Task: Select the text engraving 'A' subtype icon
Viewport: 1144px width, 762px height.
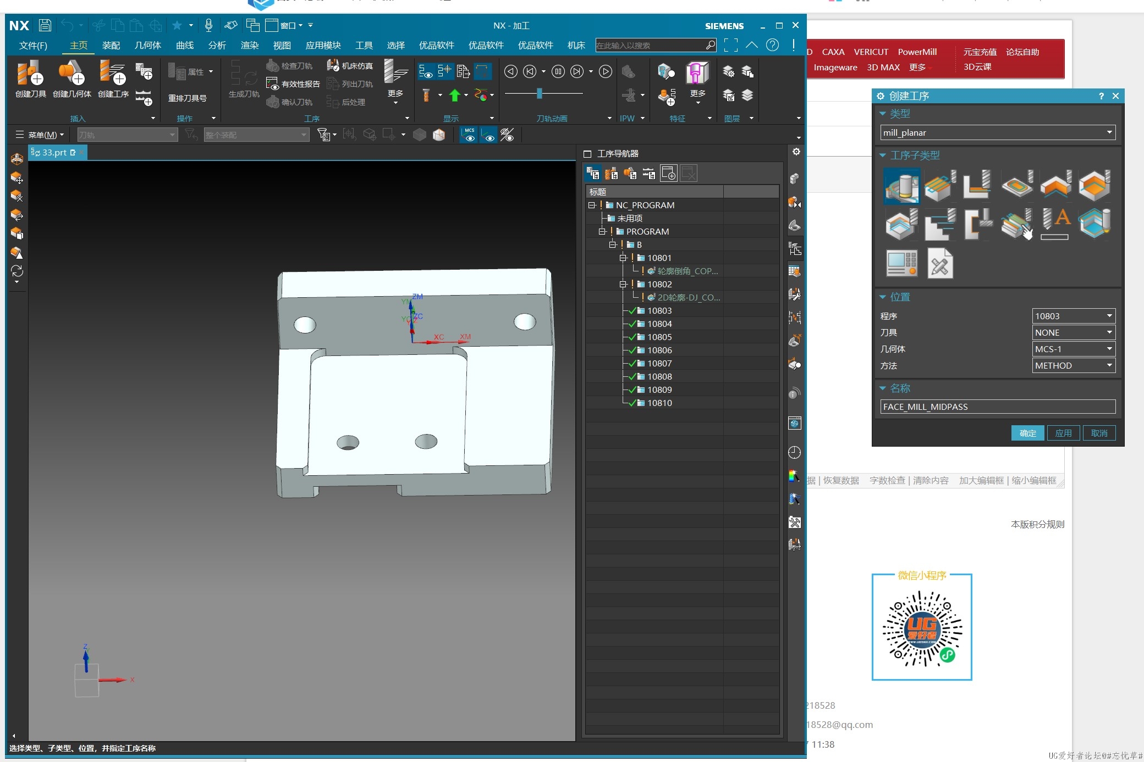Action: [1056, 224]
